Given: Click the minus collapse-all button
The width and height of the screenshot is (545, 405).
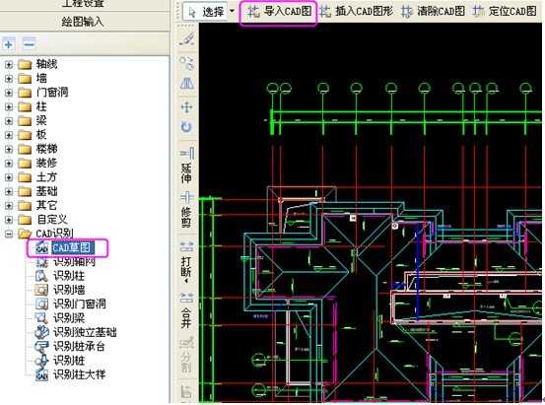Looking at the screenshot, I should pos(29,44).
